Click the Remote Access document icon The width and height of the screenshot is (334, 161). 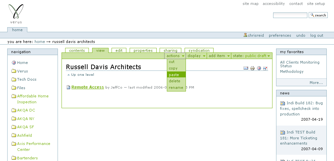pyautogui.click(x=68, y=87)
